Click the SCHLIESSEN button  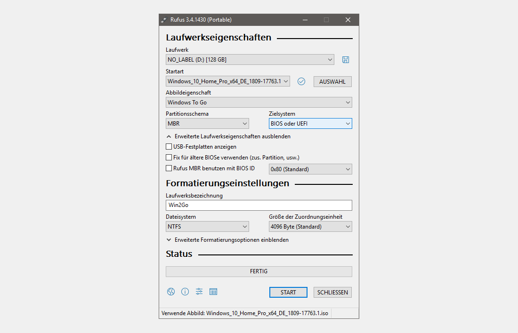click(x=332, y=293)
